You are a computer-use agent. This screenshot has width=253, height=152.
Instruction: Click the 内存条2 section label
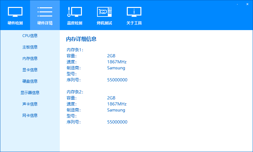point(75,92)
